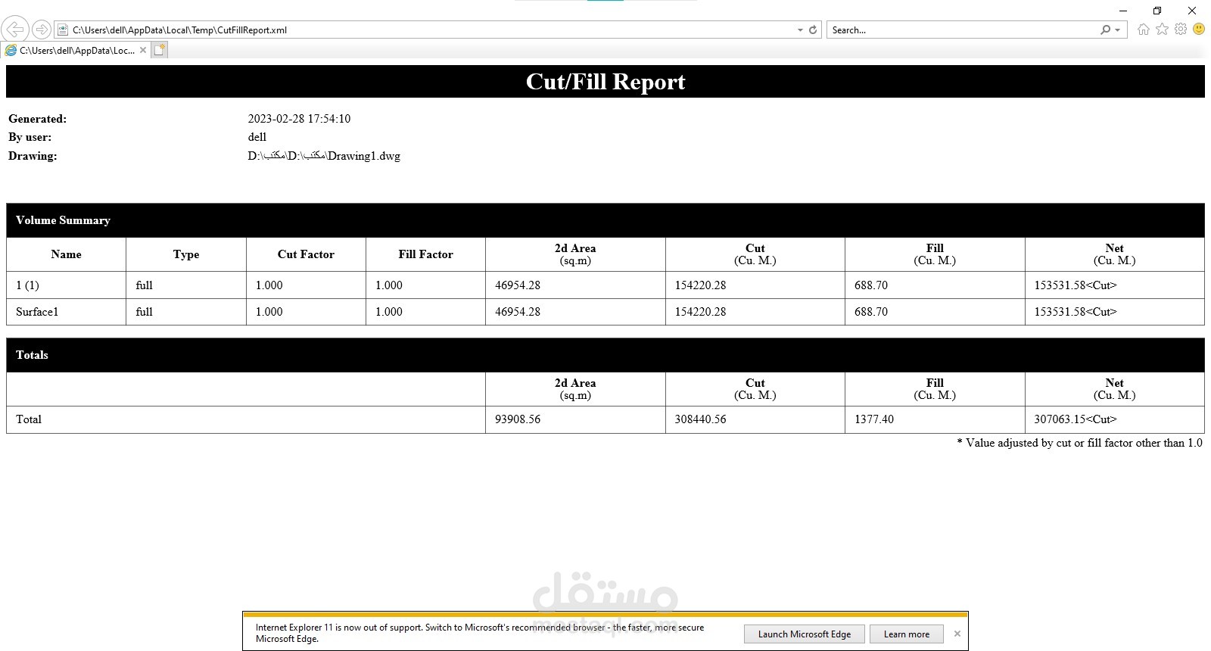Screen dimensions: 1211x651
Task: Open the Tools gear icon
Action: click(1181, 30)
